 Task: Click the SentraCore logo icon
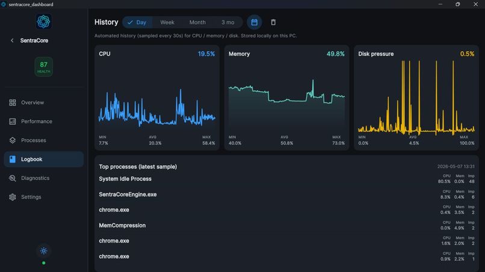(43, 22)
